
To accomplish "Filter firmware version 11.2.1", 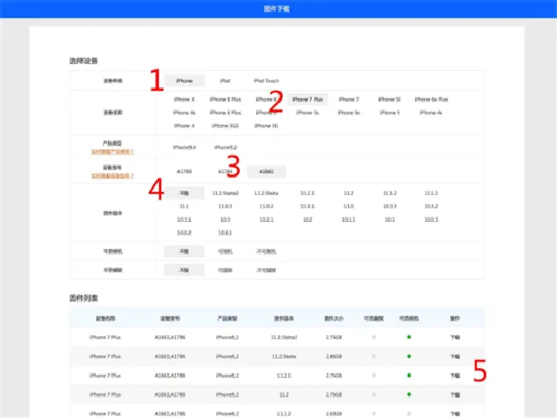I will pos(308,194).
